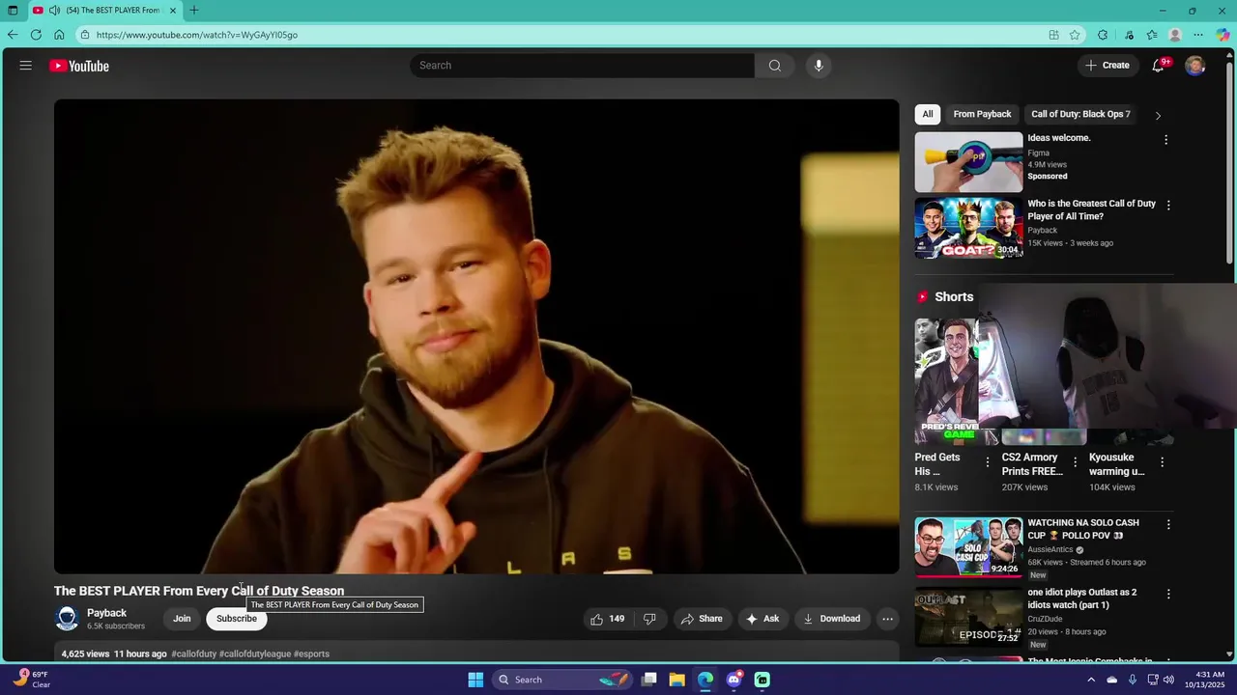1237x695 pixels.
Task: Open options for Outlast as 2 idiots video
Action: 1168,594
